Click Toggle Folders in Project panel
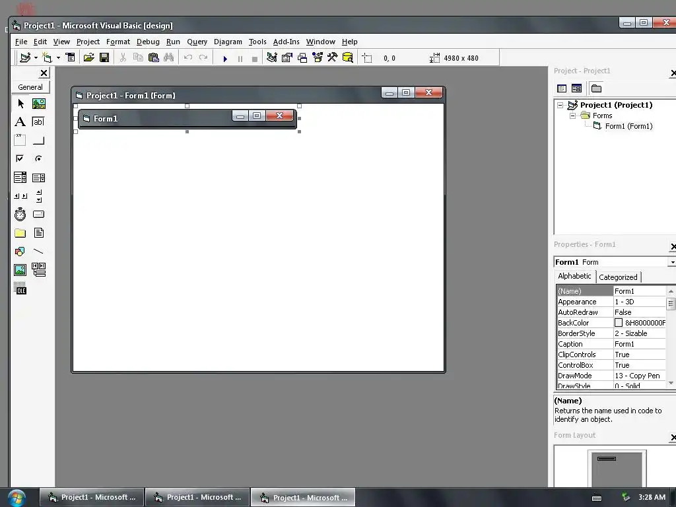Viewport: 676px width, 507px height. coord(596,88)
